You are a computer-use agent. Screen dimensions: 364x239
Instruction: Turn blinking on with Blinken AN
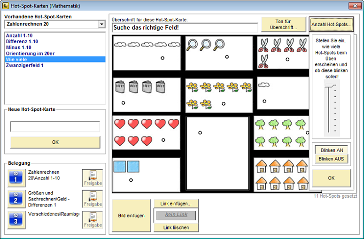point(332,150)
